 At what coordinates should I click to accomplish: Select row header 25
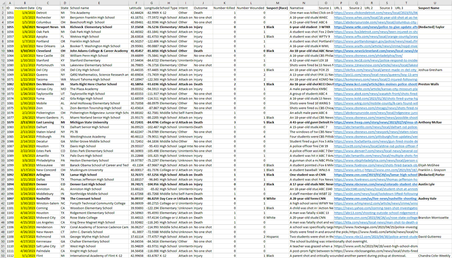[x=4, y=123]
